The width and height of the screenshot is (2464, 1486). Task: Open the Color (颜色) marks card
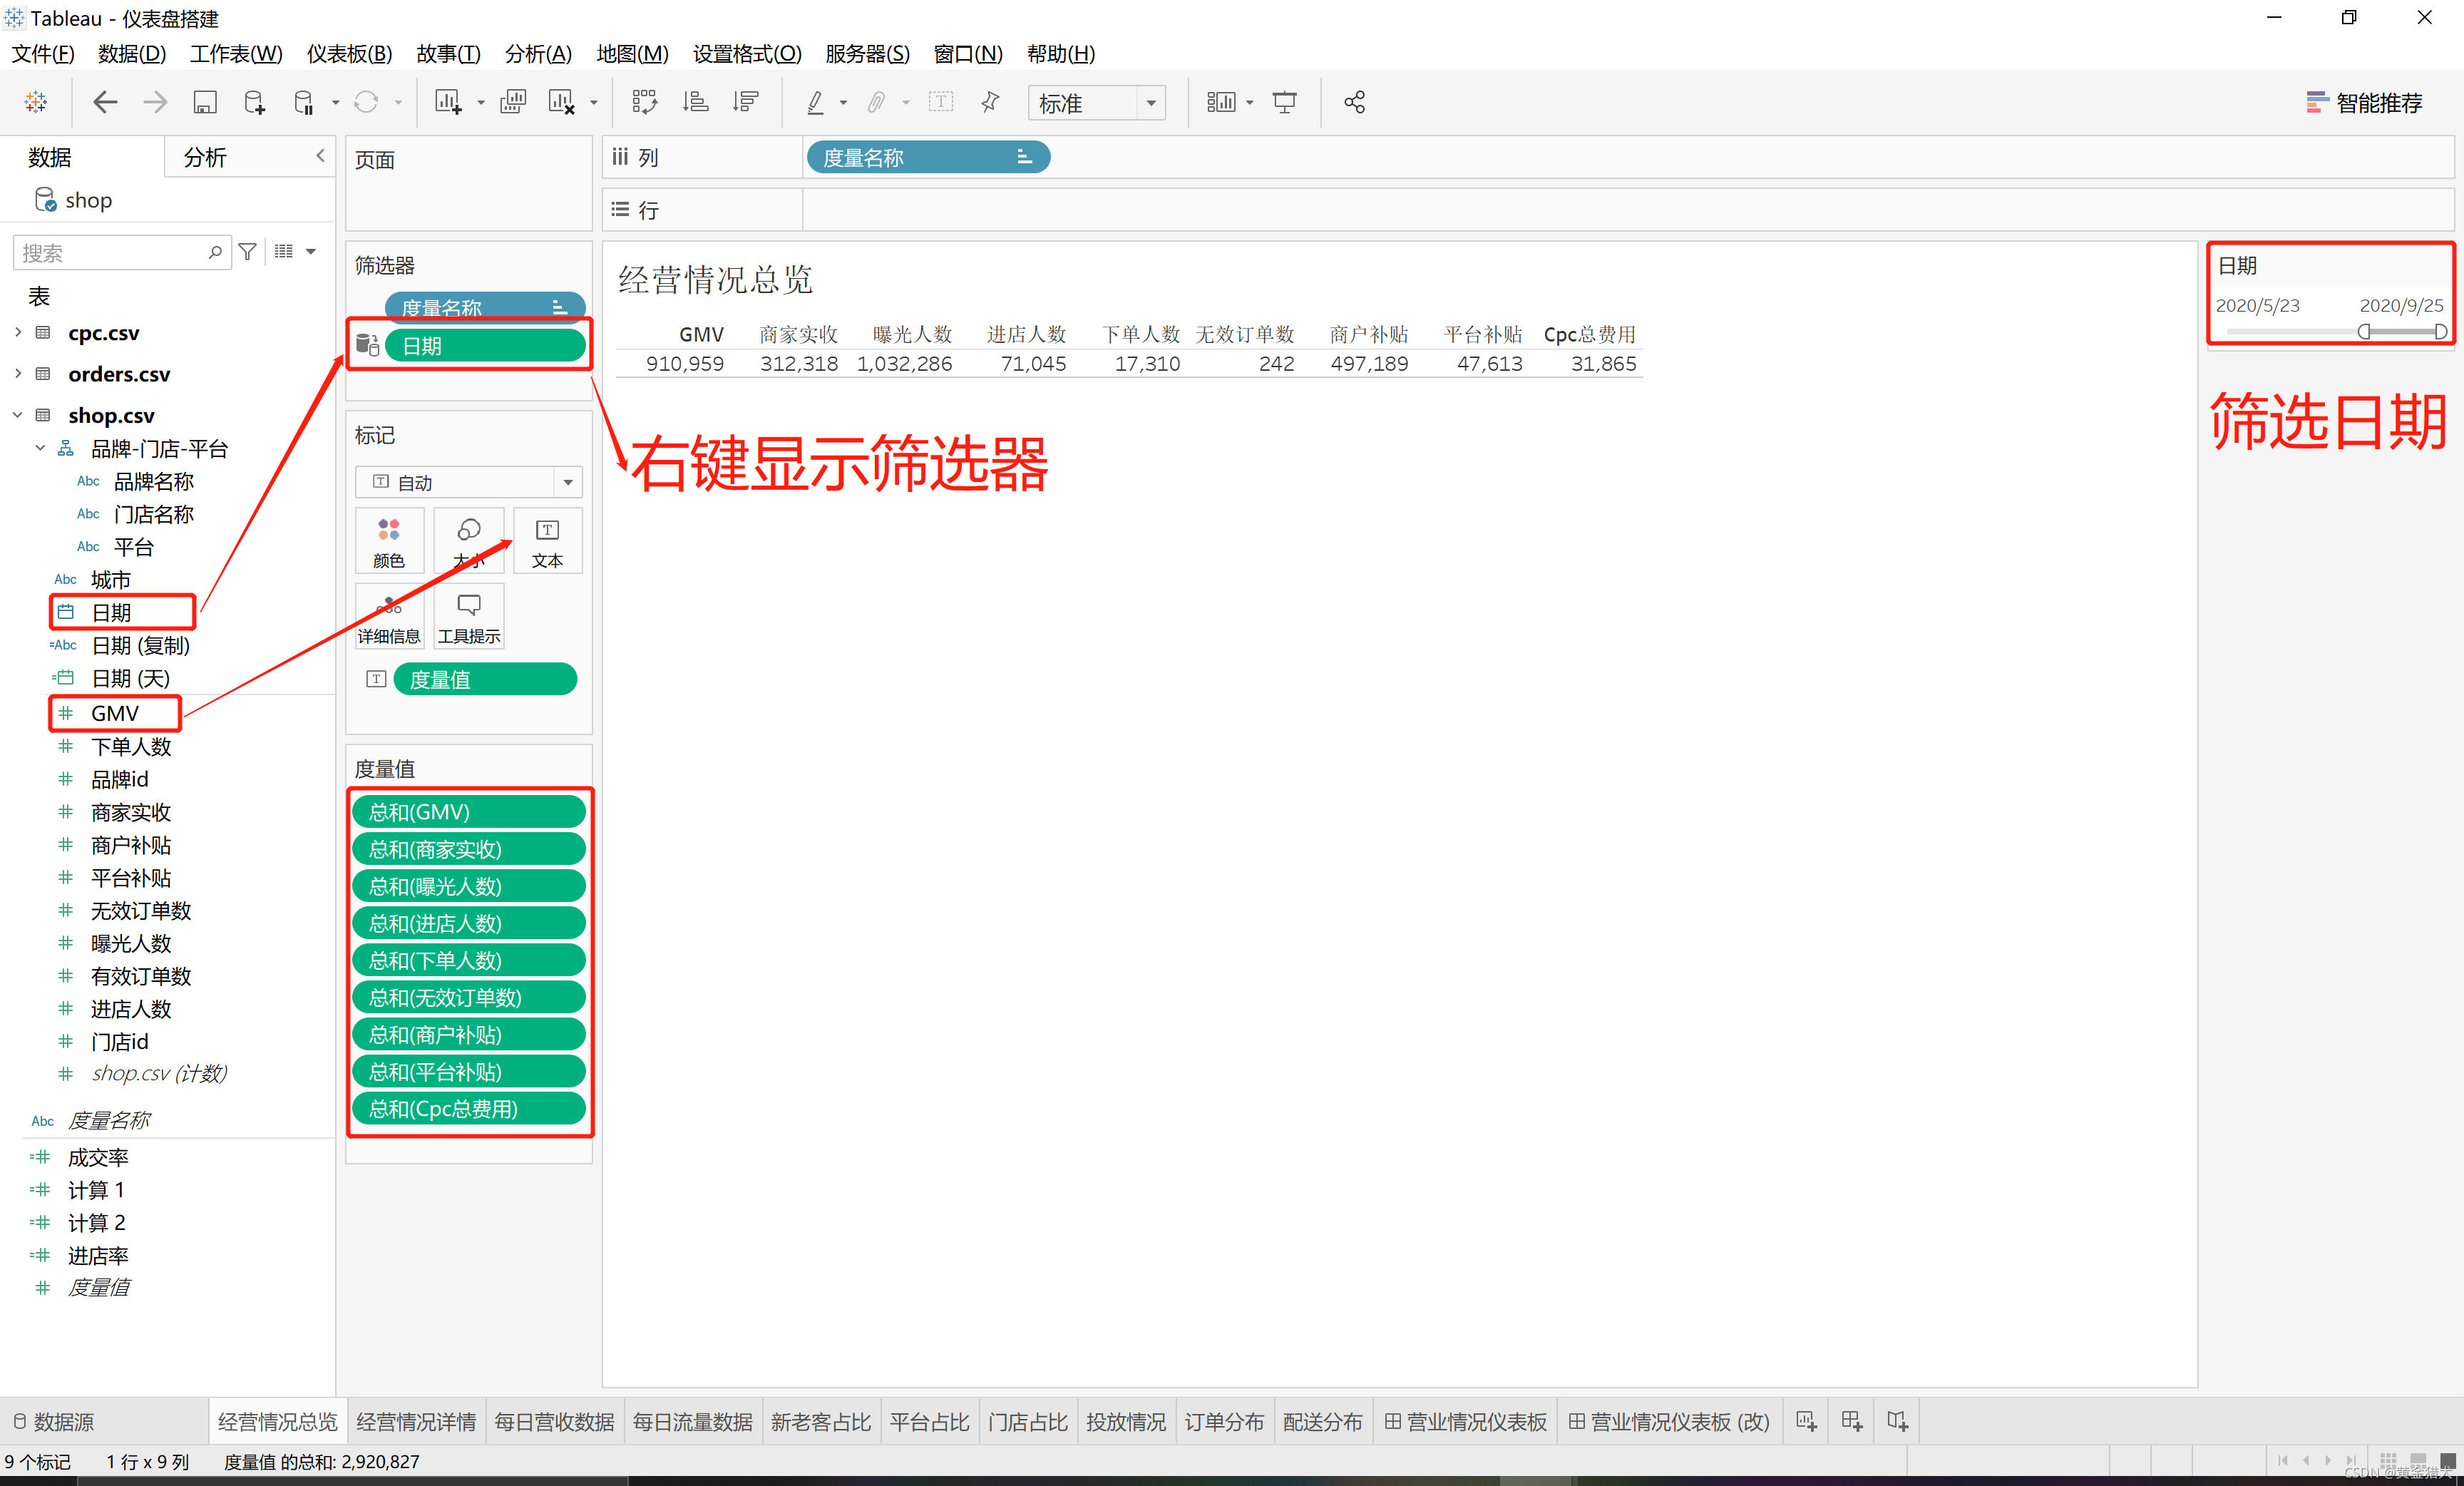point(389,541)
